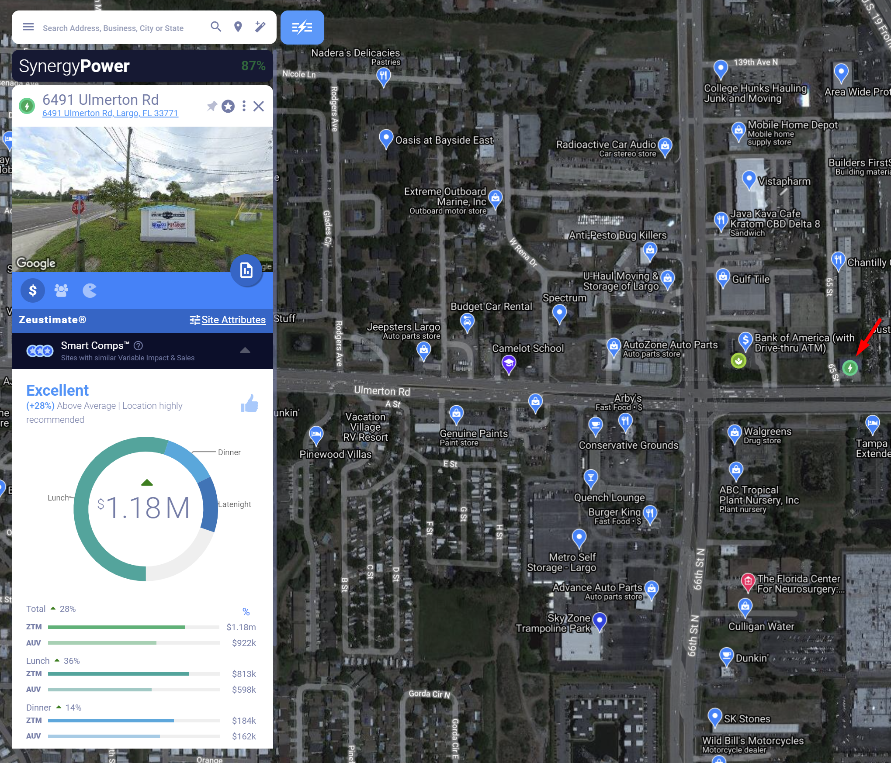Click the Jeepsters Largo shop pin
The height and width of the screenshot is (763, 891).
(423, 350)
